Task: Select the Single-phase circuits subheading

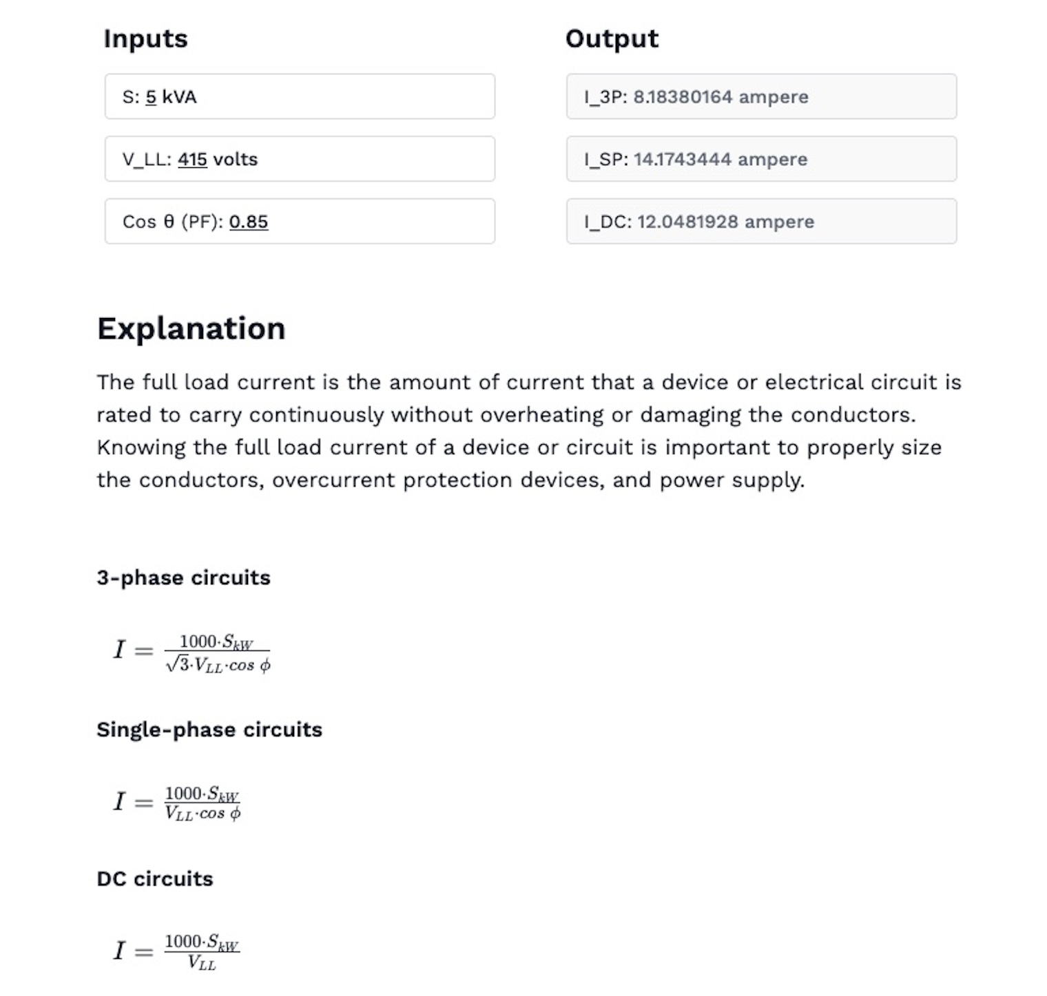Action: click(x=209, y=730)
